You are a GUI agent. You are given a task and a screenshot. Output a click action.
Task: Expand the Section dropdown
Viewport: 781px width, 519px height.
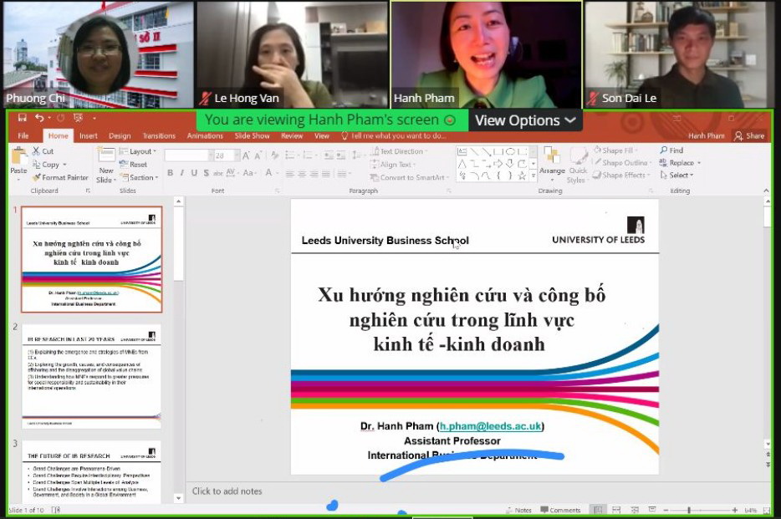[x=140, y=177]
